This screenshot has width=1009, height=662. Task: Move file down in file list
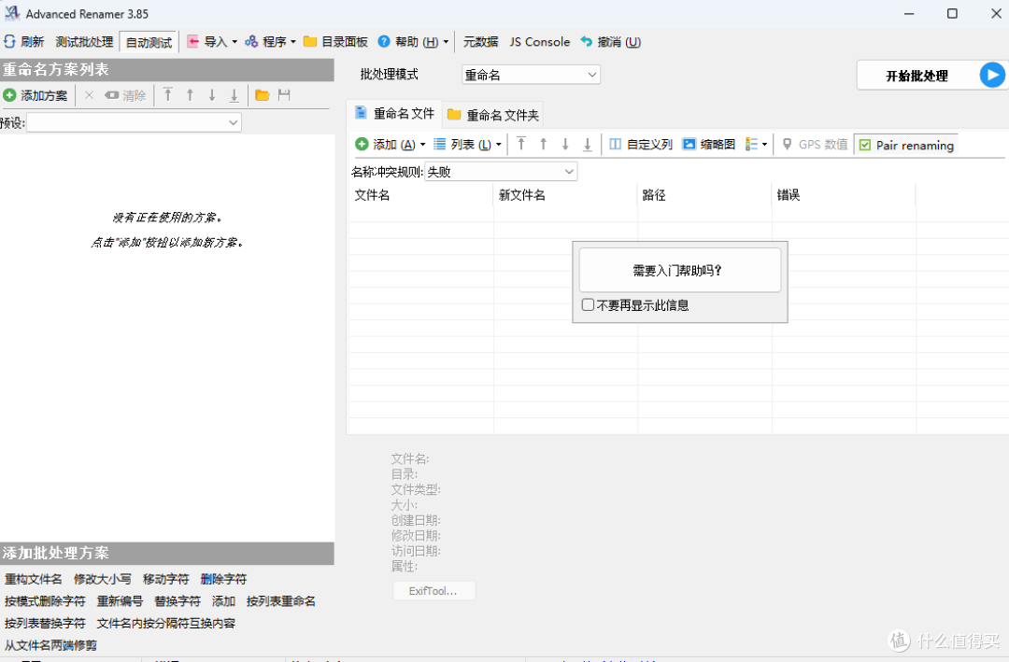pyautogui.click(x=565, y=144)
